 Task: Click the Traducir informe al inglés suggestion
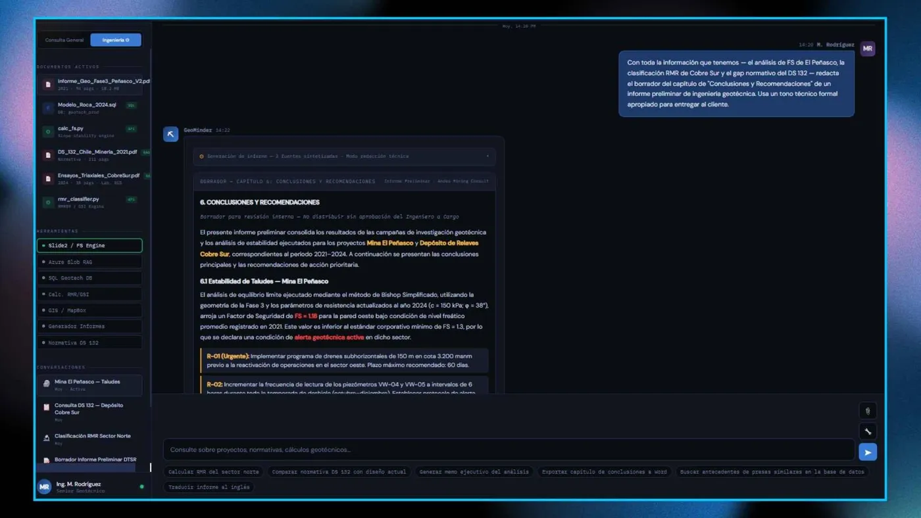209,488
